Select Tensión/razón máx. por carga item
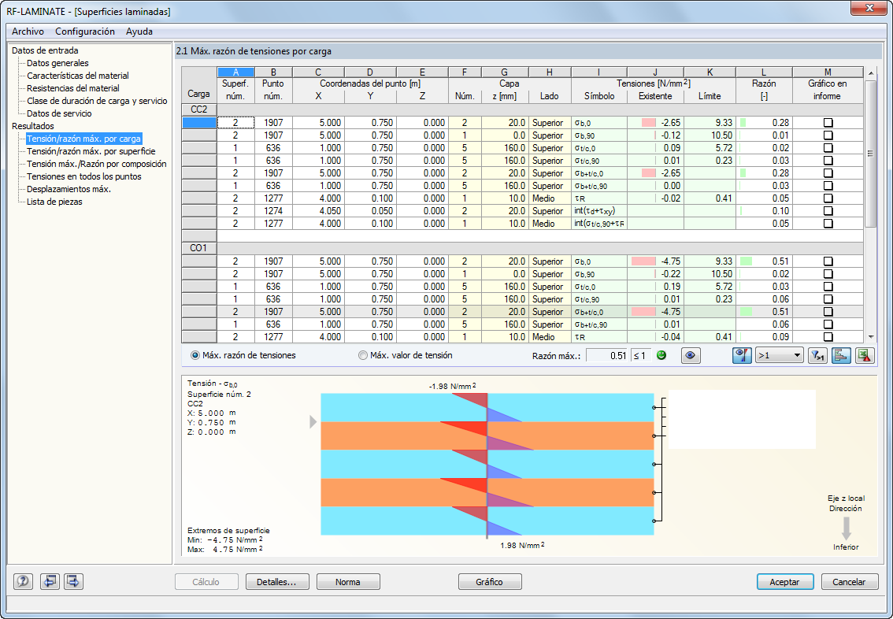This screenshot has height=619, width=893. pyautogui.click(x=83, y=139)
